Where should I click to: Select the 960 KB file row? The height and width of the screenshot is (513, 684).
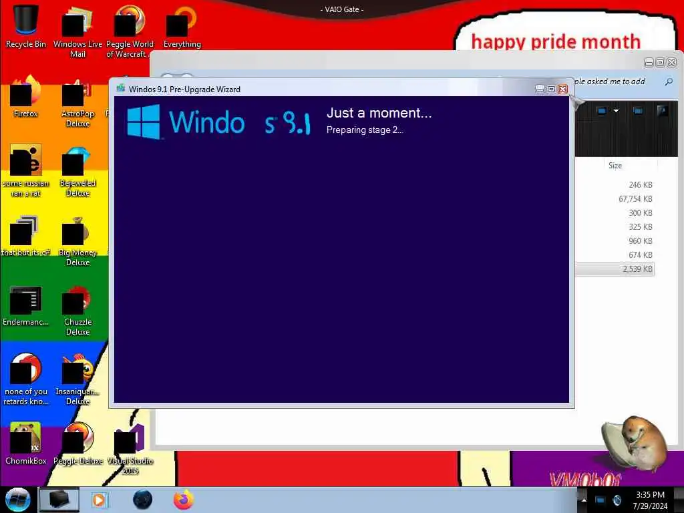coord(615,240)
